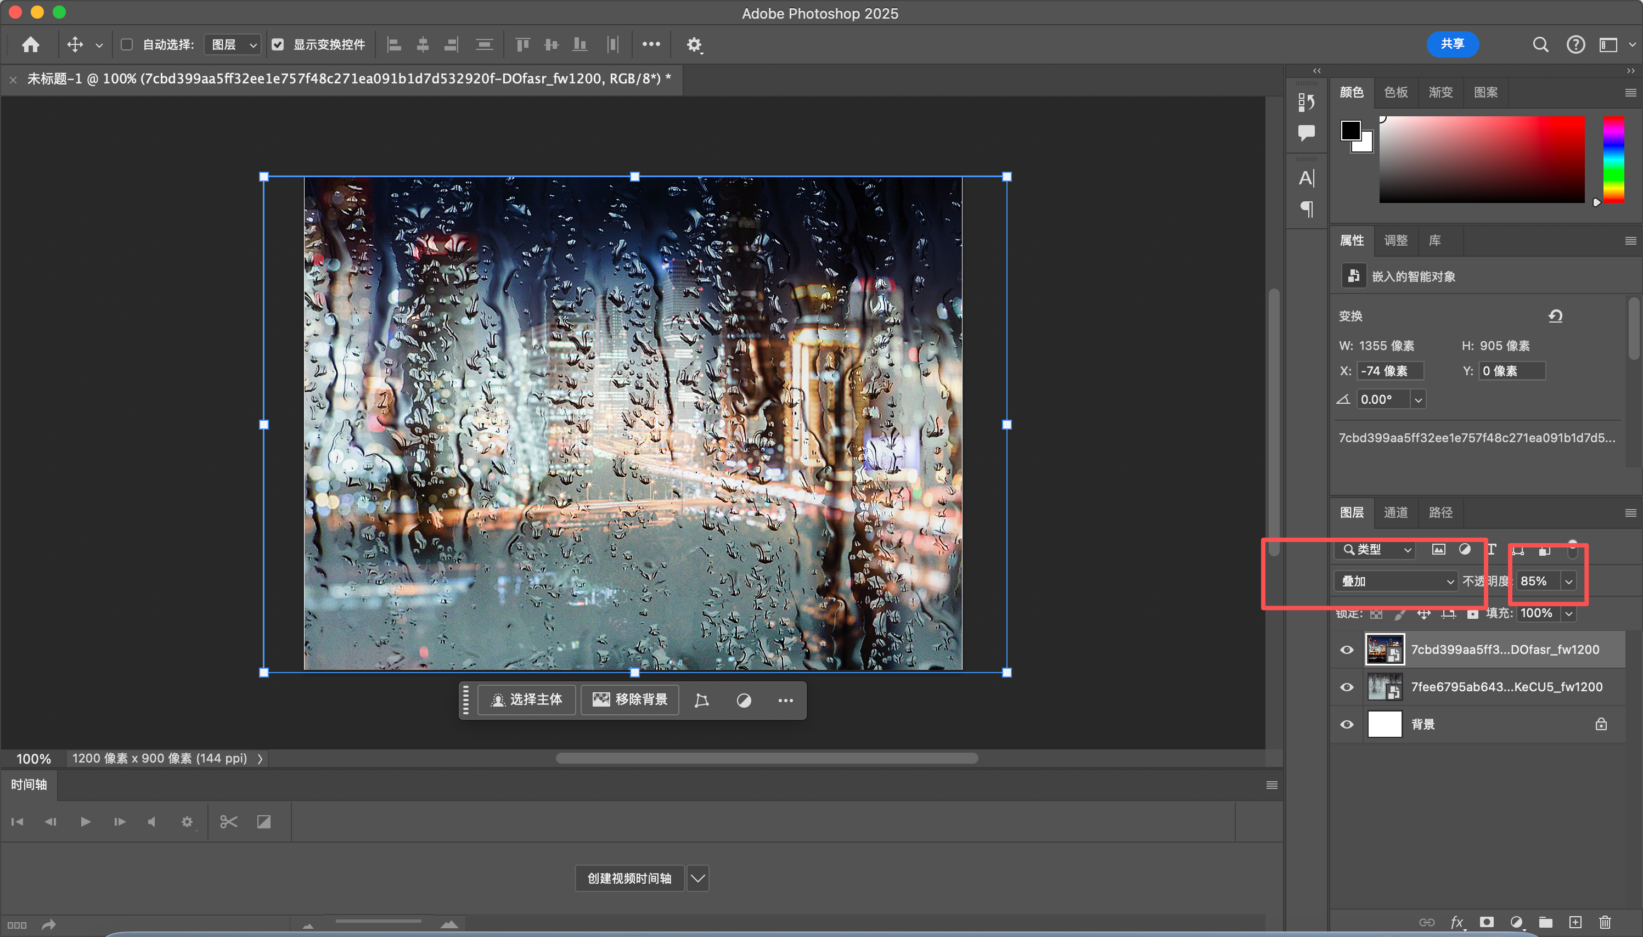Click the search magnifier icon
The width and height of the screenshot is (1643, 937).
click(1540, 44)
